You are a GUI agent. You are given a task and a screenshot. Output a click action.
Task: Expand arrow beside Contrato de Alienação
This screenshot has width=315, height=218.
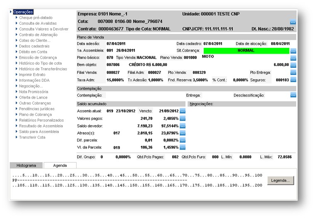[x=17, y=35]
